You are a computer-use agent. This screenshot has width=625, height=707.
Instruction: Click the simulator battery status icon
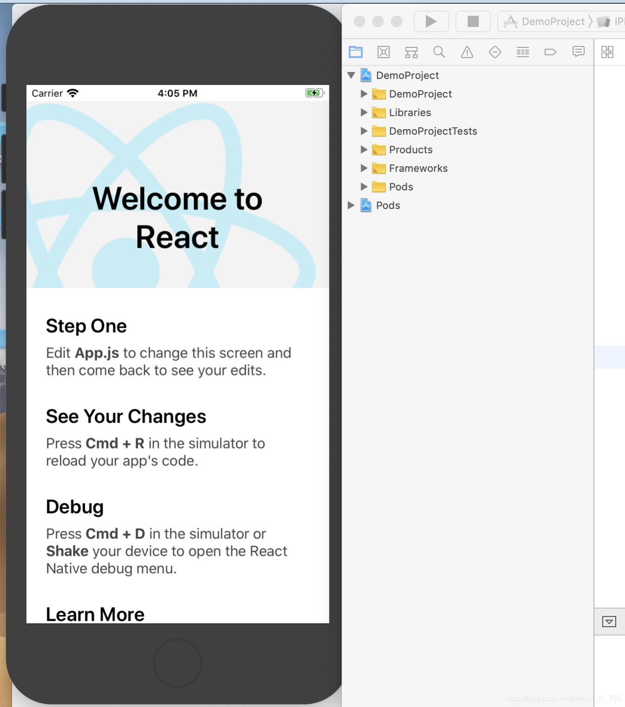click(x=315, y=93)
